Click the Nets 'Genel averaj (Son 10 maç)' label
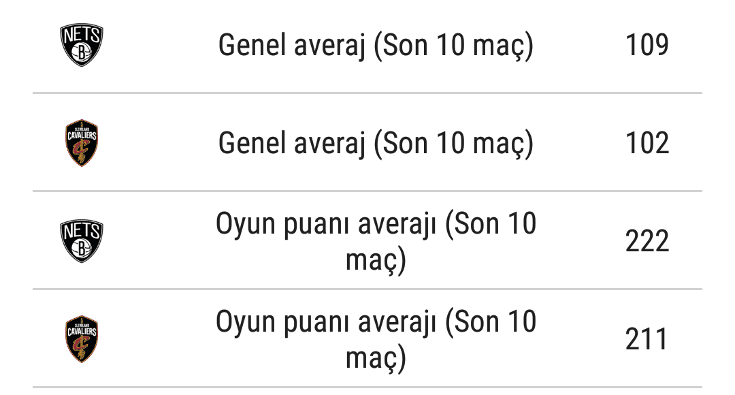The image size is (735, 395). click(x=376, y=46)
